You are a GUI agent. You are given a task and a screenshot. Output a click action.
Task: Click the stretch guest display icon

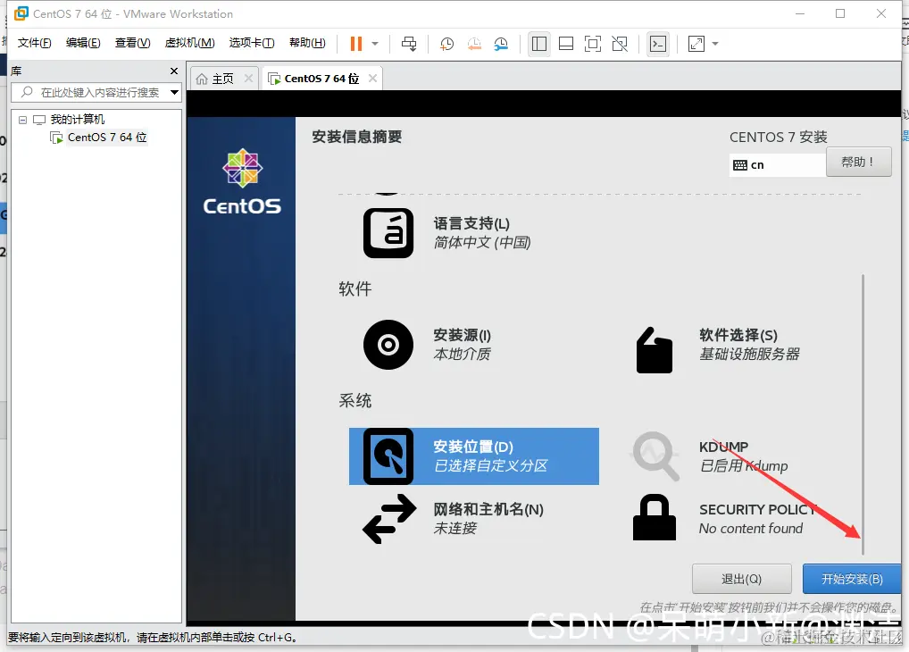696,44
